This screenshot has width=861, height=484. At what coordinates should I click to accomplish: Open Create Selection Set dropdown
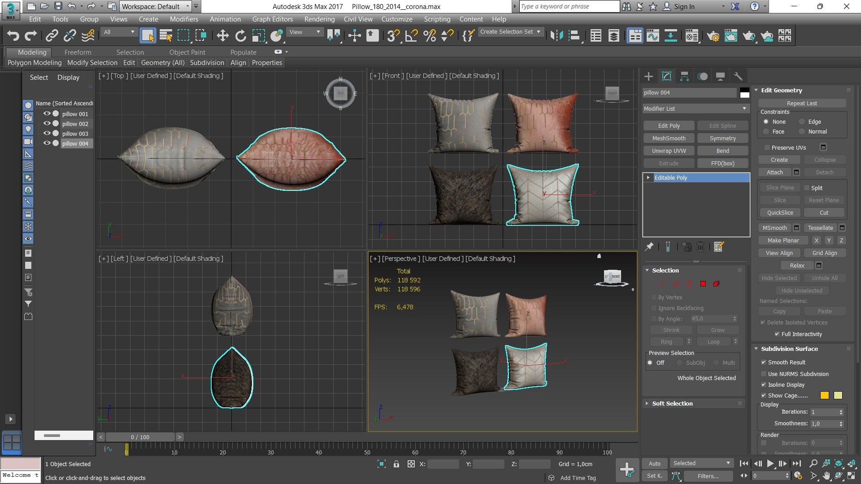[510, 32]
